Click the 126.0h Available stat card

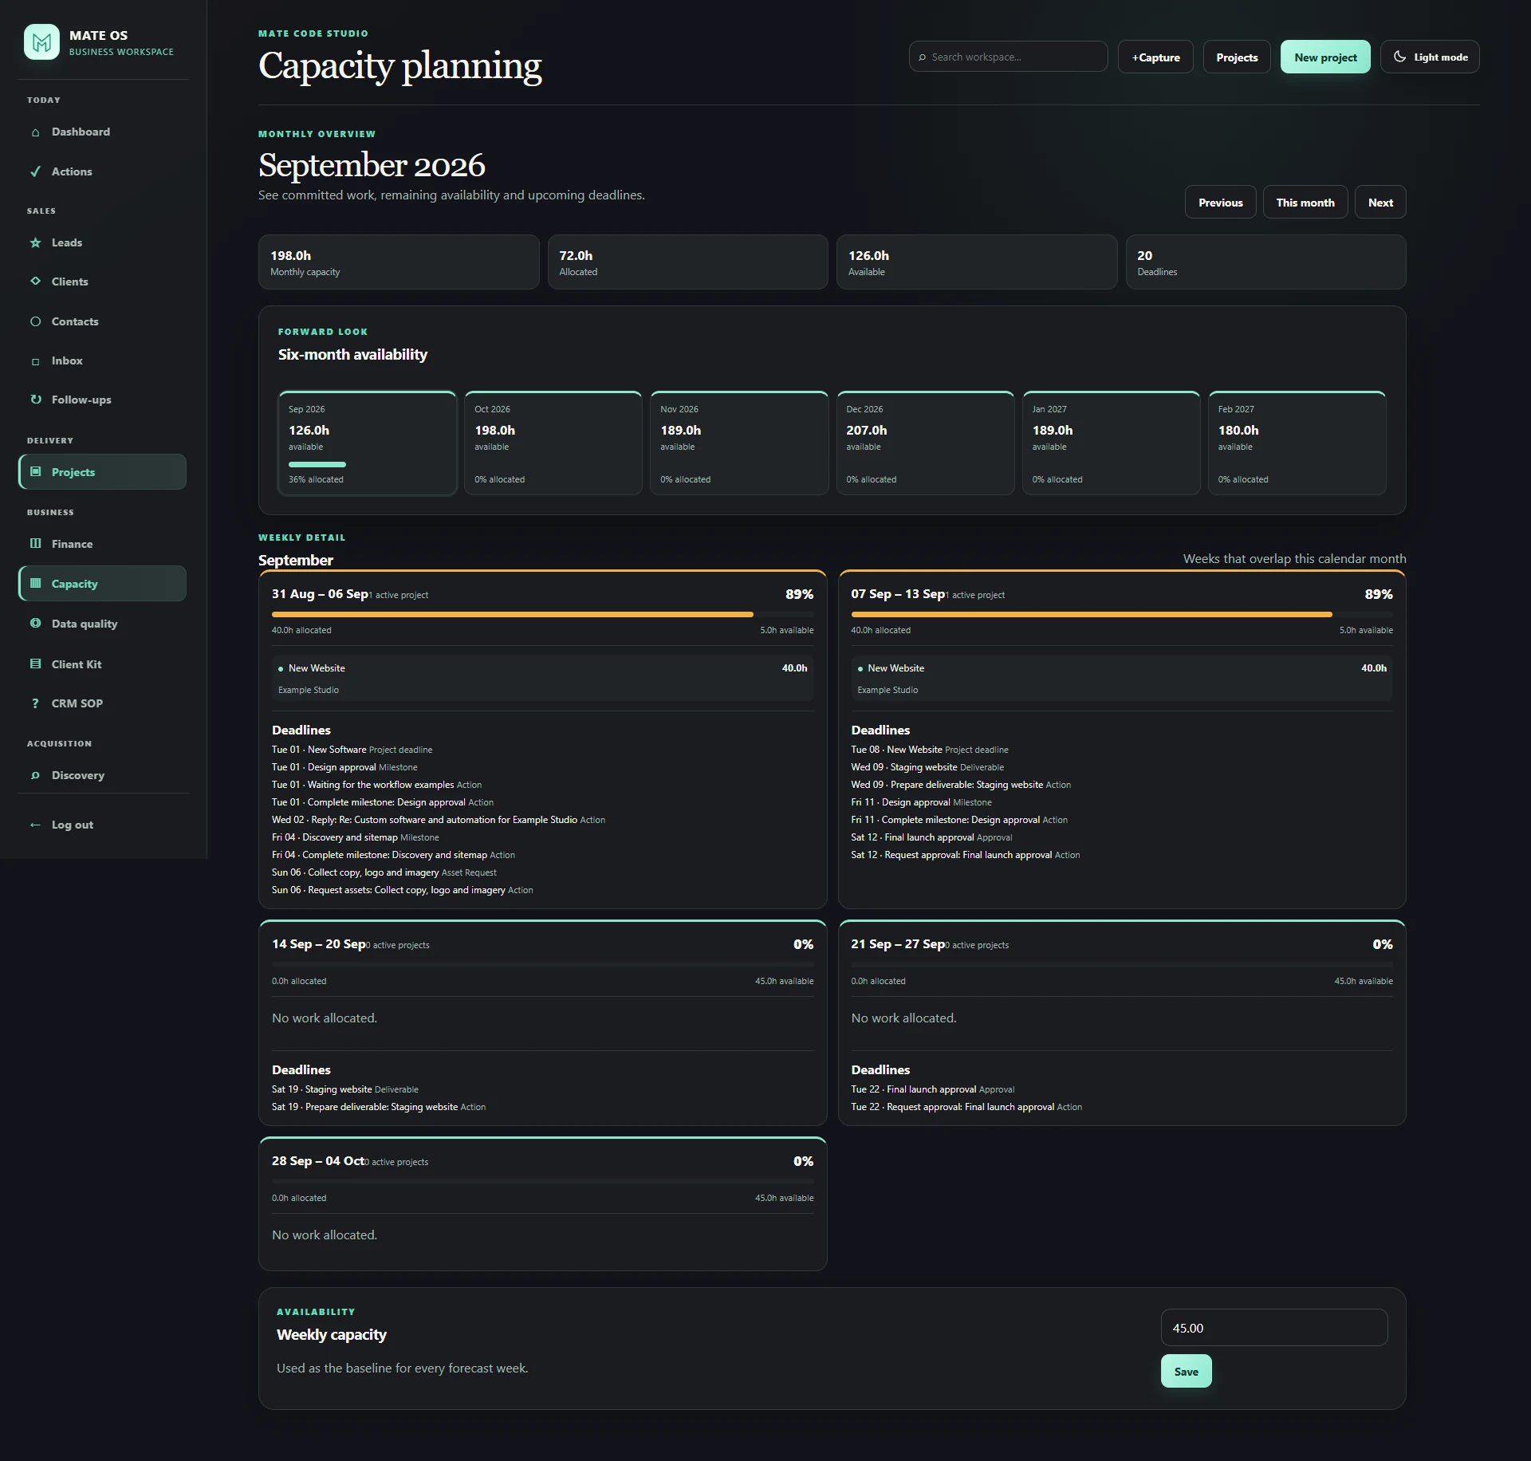pos(977,262)
